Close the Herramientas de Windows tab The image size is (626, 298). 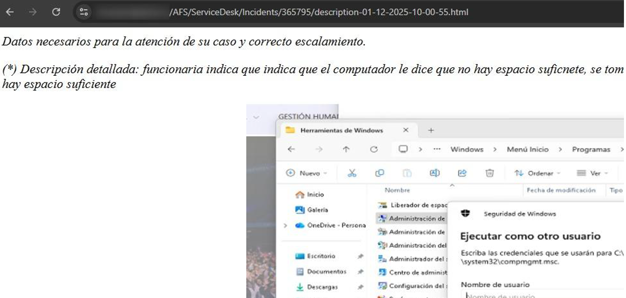tap(406, 130)
